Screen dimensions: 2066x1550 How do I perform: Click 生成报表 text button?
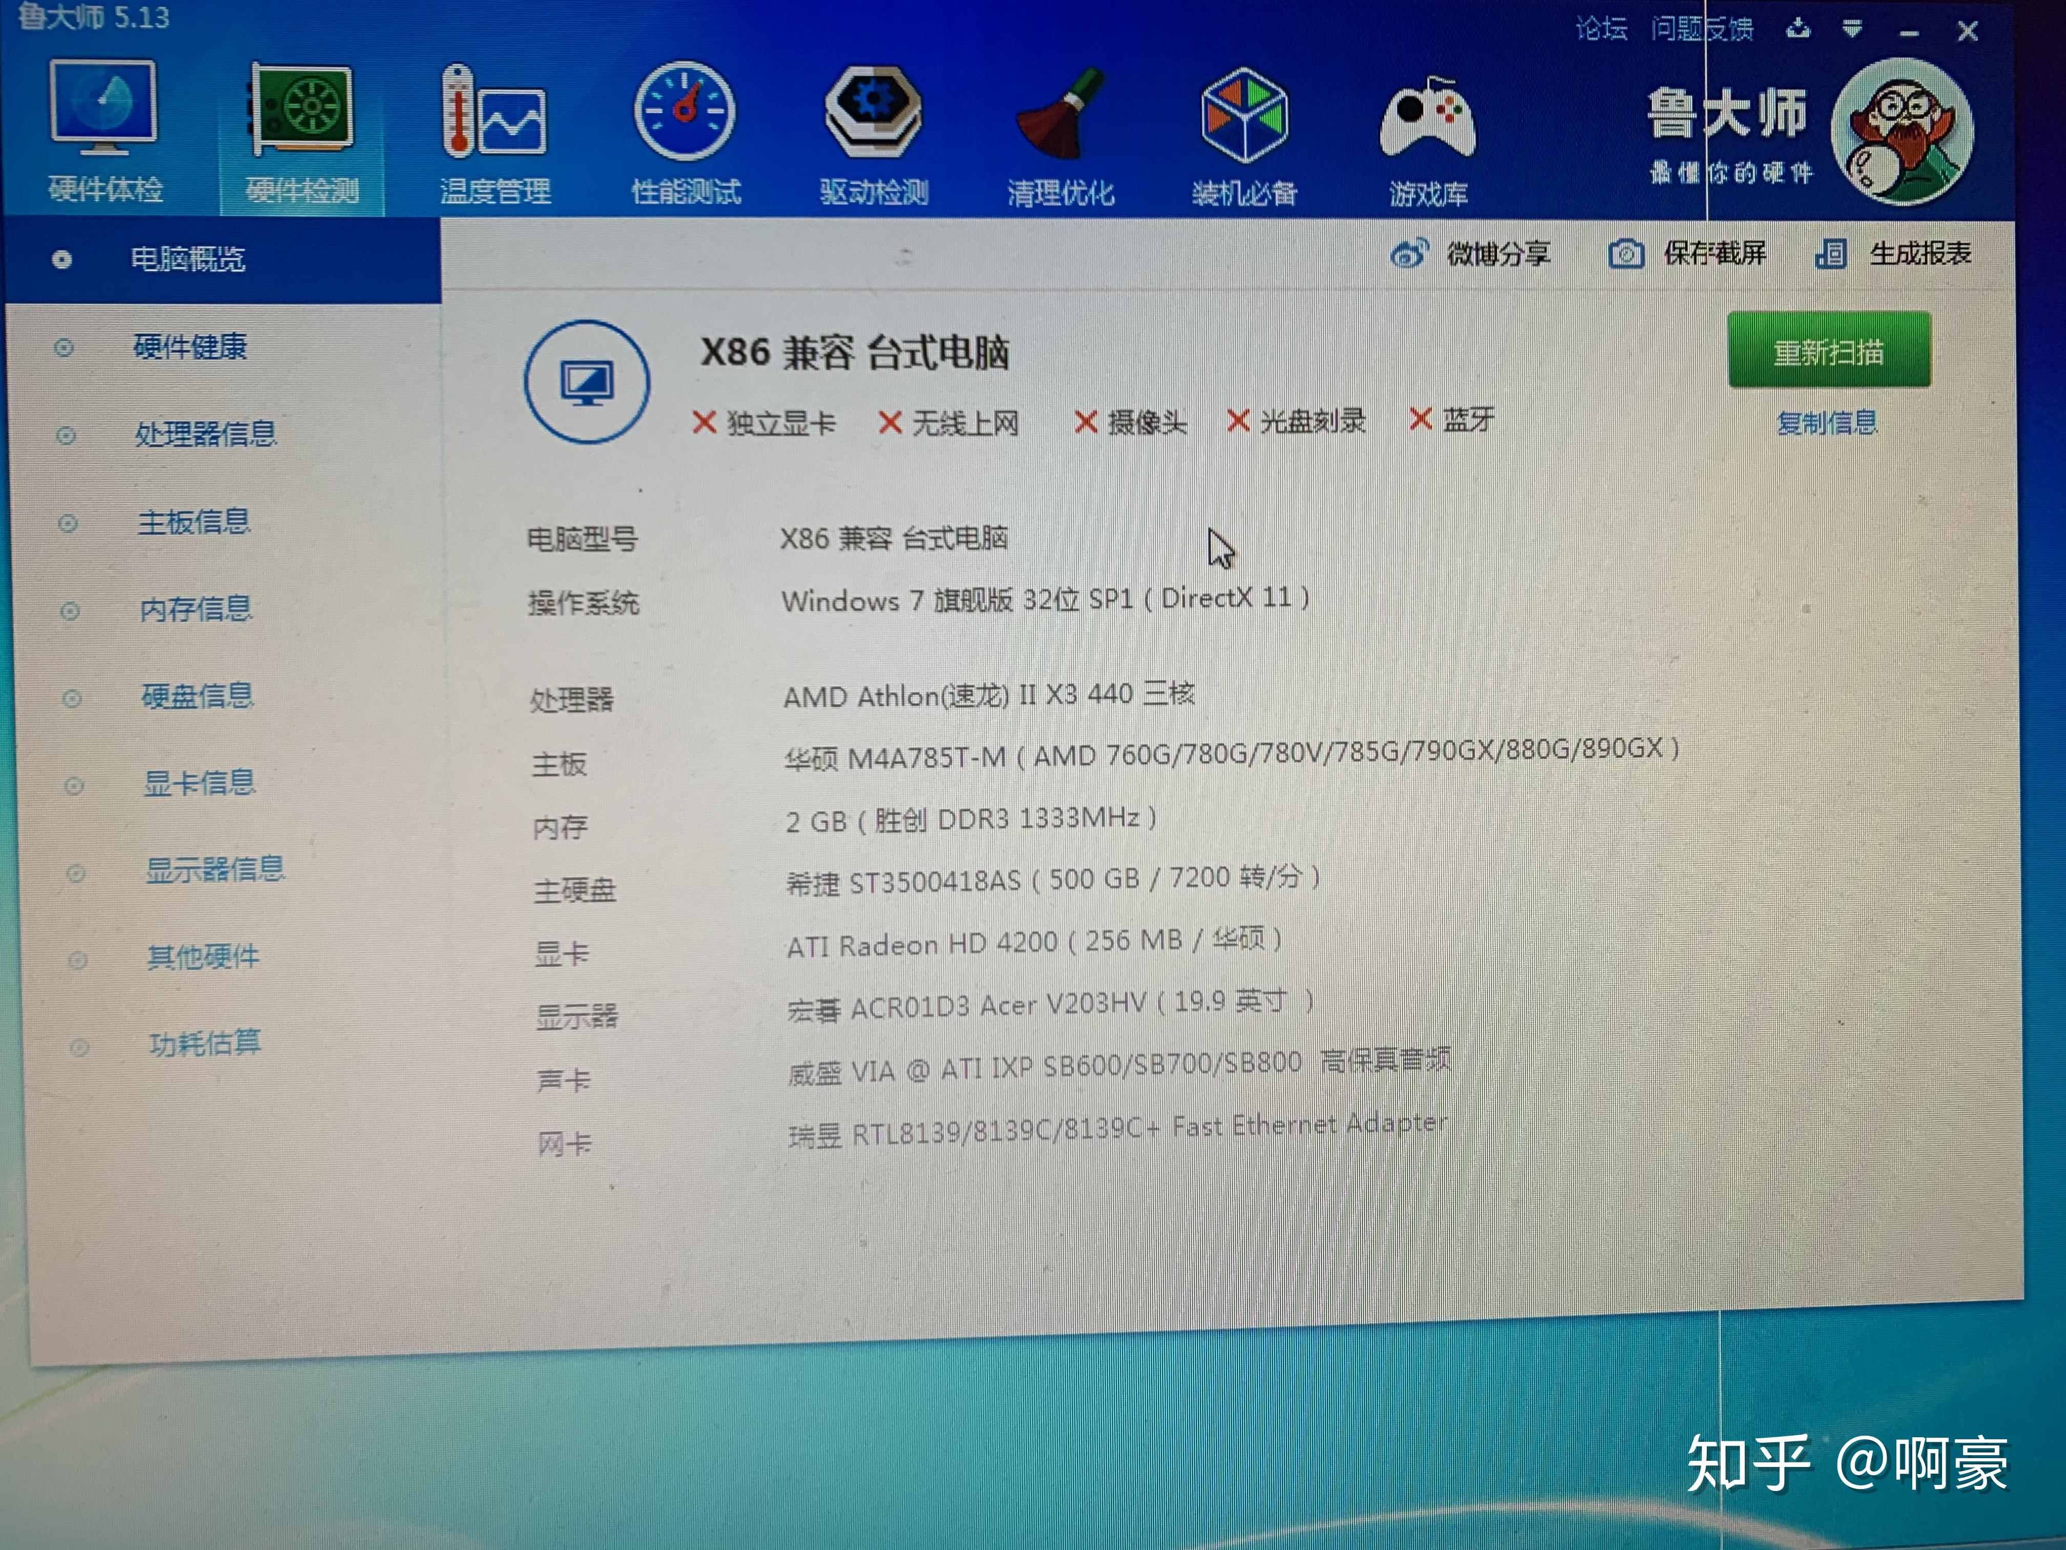click(x=1919, y=253)
